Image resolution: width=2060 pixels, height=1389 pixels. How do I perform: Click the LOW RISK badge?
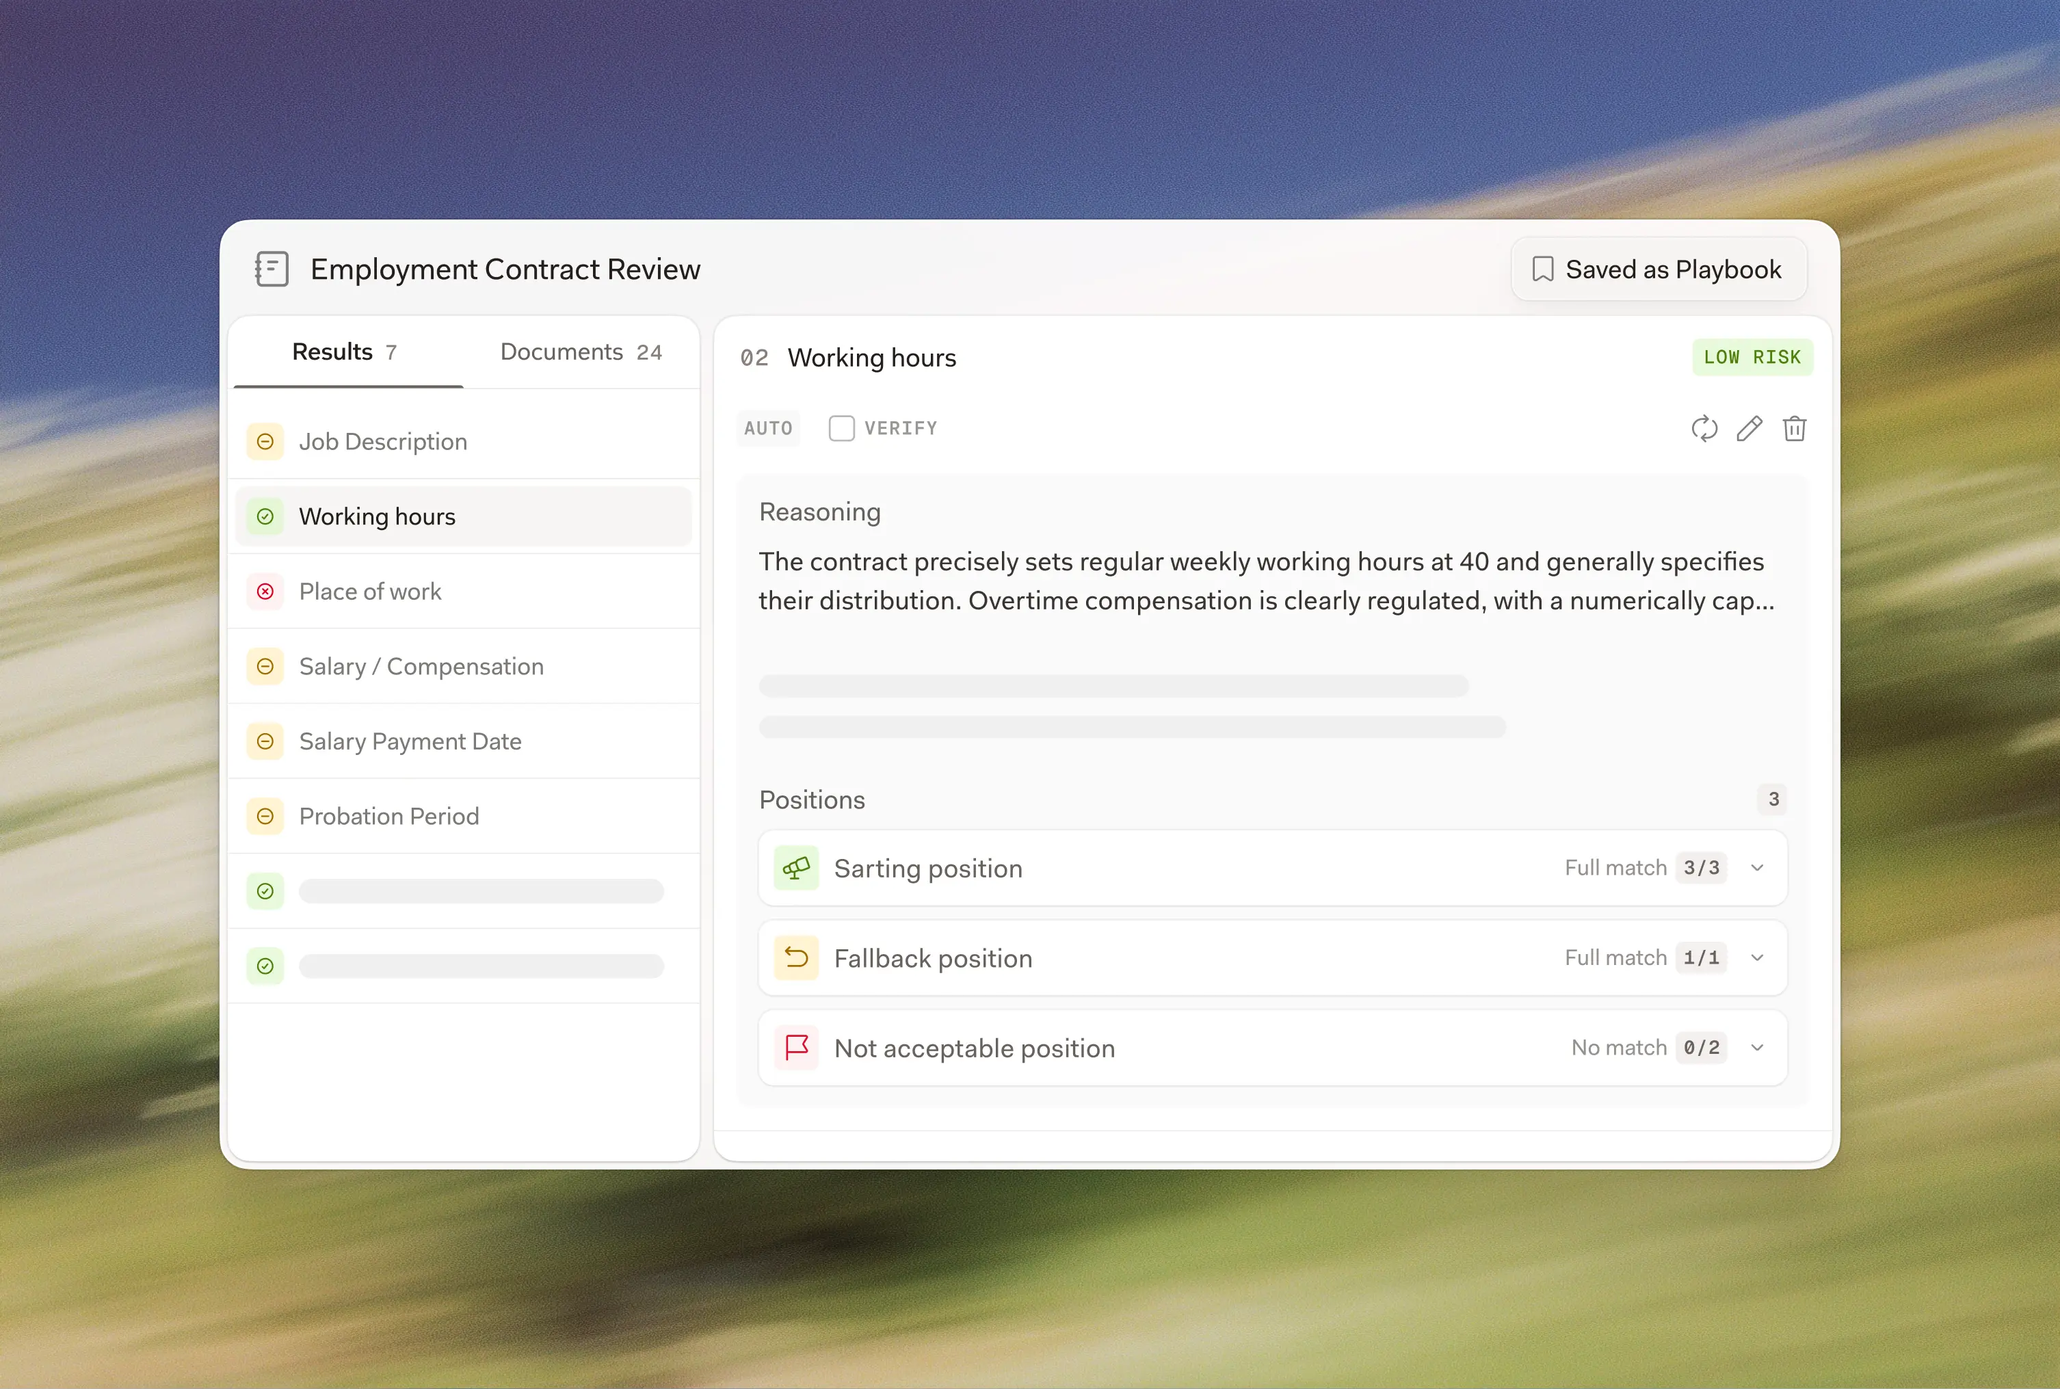1752,358
